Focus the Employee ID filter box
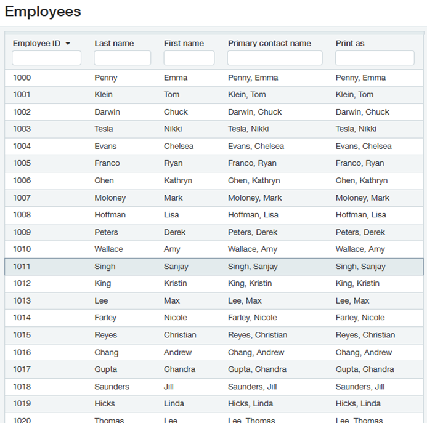This screenshot has width=427, height=423. 47,58
